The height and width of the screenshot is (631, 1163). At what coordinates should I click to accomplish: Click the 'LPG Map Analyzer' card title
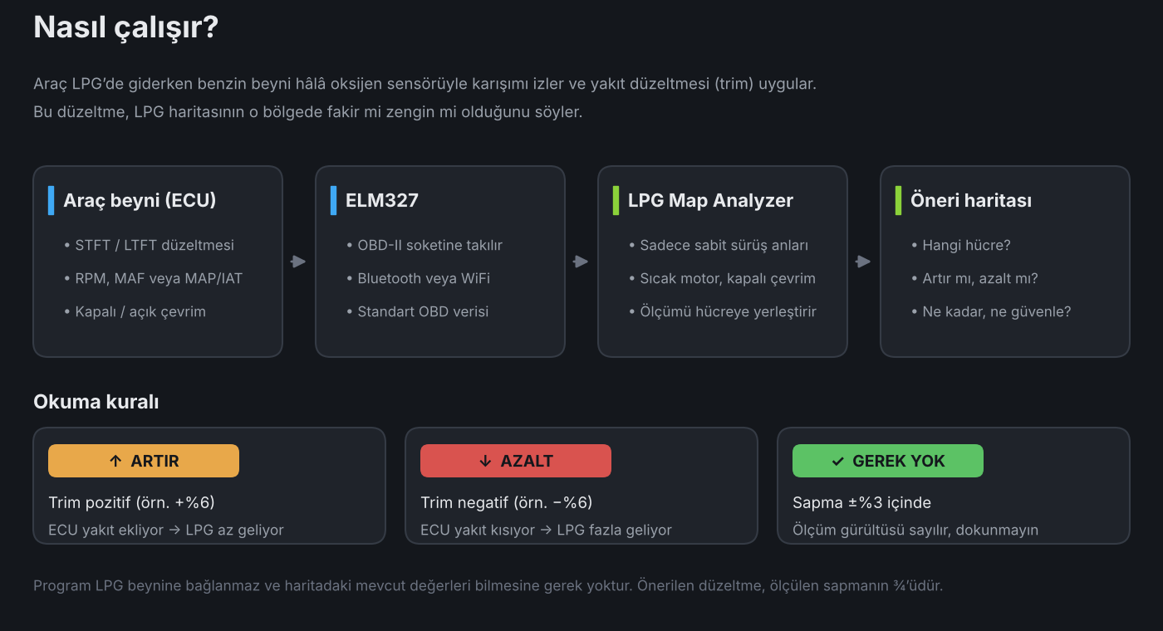[710, 200]
